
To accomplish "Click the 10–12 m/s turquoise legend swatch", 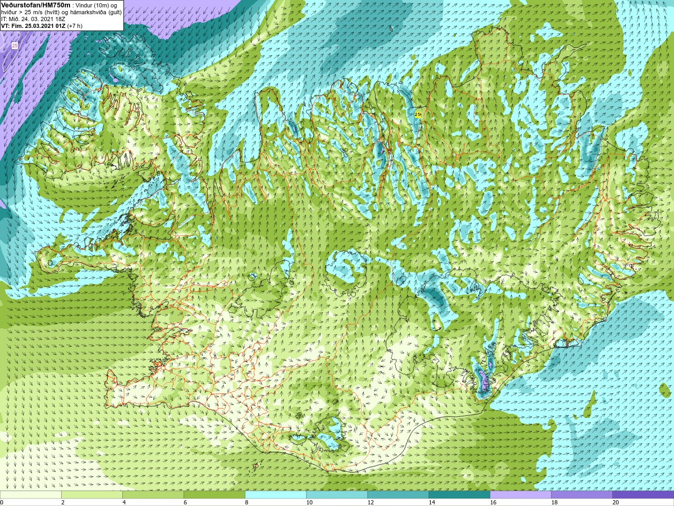I will 336,495.
